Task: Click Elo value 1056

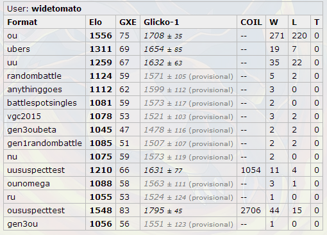Action: pos(101,224)
